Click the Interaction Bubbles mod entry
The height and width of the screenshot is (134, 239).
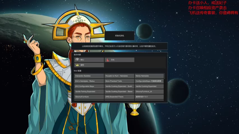pos(89,76)
